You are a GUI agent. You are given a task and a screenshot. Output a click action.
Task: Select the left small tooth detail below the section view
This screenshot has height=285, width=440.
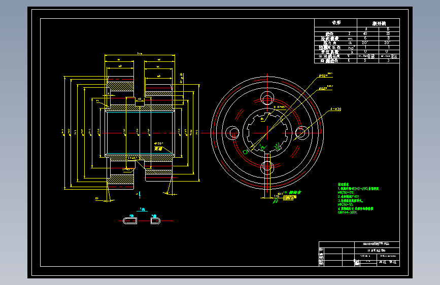tap(130, 221)
